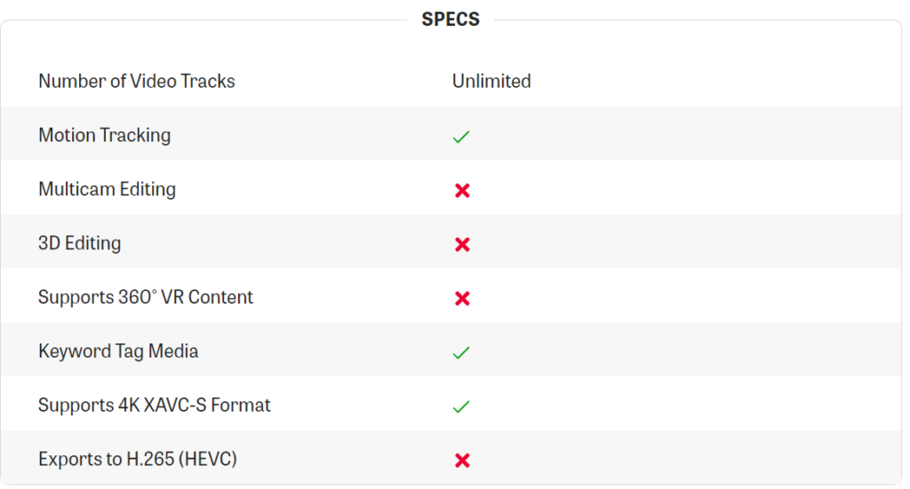Click the red X beside 3D Editing
This screenshot has height=489, width=910.
click(x=462, y=245)
